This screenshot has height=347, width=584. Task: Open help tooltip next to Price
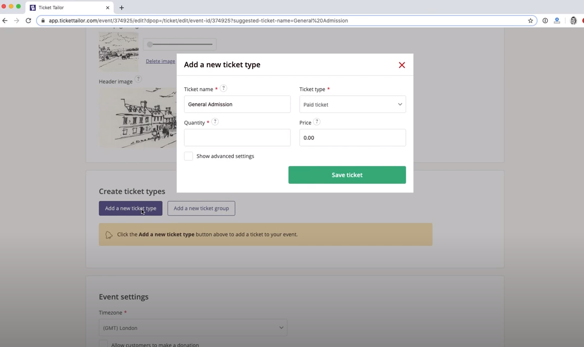(317, 122)
